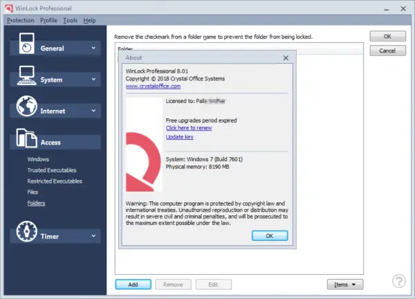This screenshot has width=415, height=299.
Task: Click the Timer compass icon
Action: [26, 231]
